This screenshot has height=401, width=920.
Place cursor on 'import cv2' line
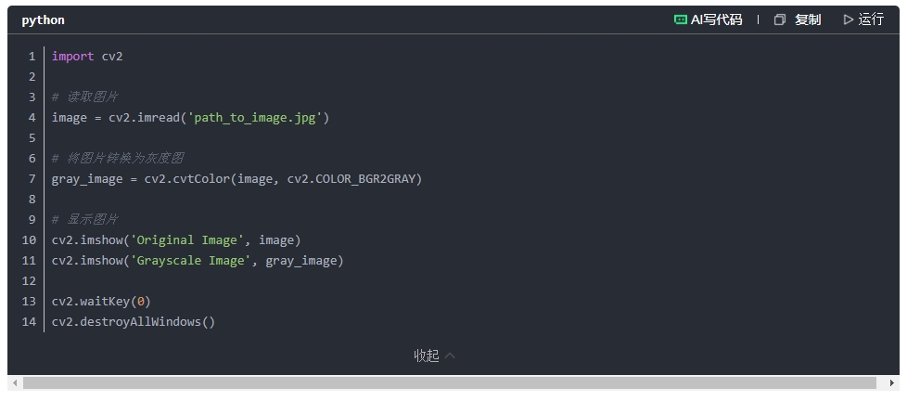click(87, 57)
